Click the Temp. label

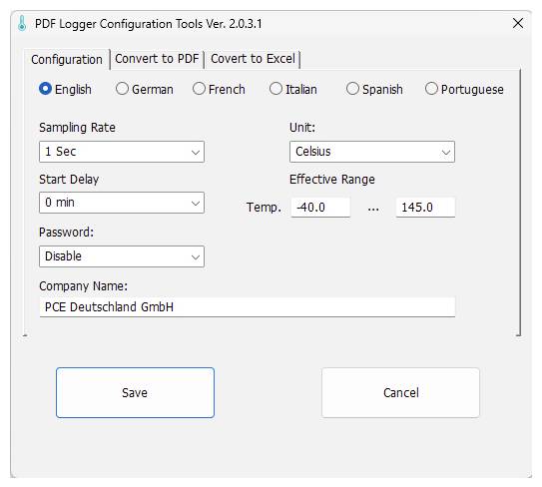tap(264, 208)
